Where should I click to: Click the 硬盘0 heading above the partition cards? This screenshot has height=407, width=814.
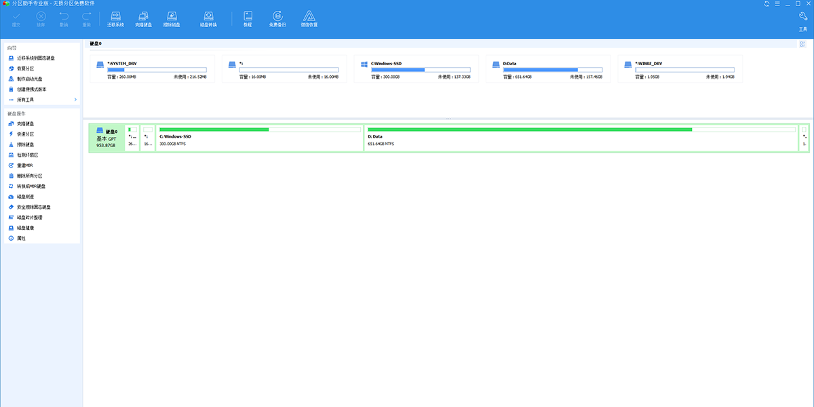(x=96, y=43)
